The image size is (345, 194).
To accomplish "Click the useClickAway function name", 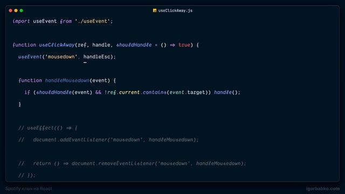I will [x=57, y=45].
